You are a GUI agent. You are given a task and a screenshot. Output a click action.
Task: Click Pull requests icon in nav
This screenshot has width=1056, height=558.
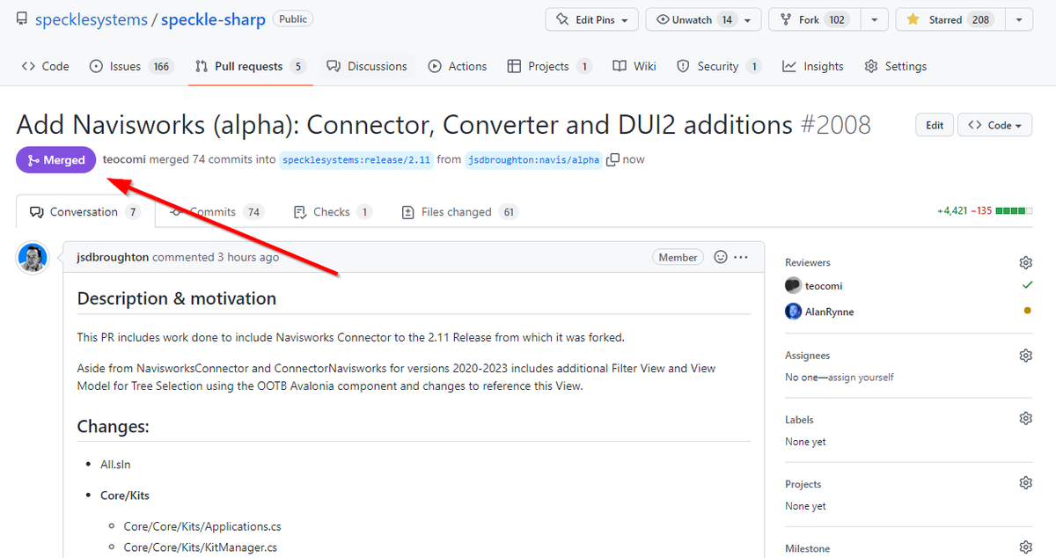pos(202,66)
